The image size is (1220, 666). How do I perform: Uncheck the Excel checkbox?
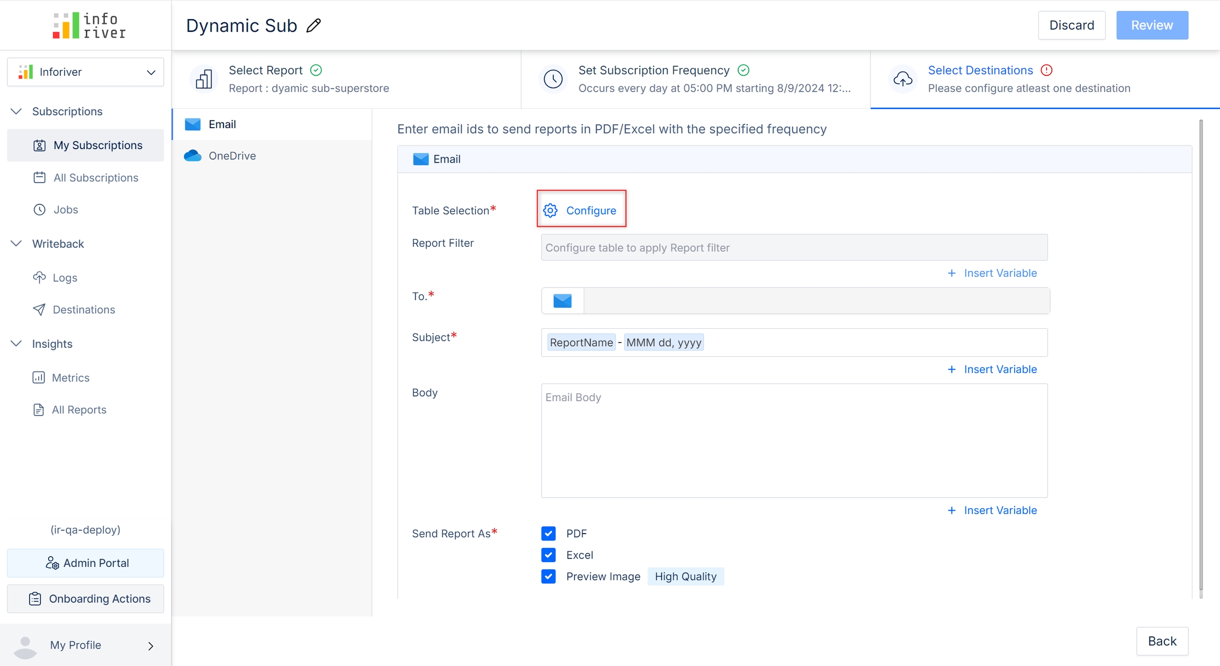[x=549, y=555]
